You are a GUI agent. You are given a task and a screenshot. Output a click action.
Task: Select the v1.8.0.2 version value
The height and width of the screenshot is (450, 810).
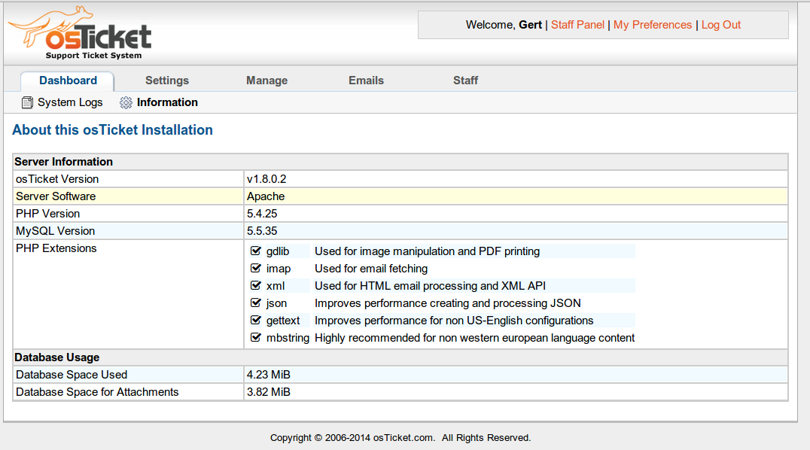(x=266, y=179)
